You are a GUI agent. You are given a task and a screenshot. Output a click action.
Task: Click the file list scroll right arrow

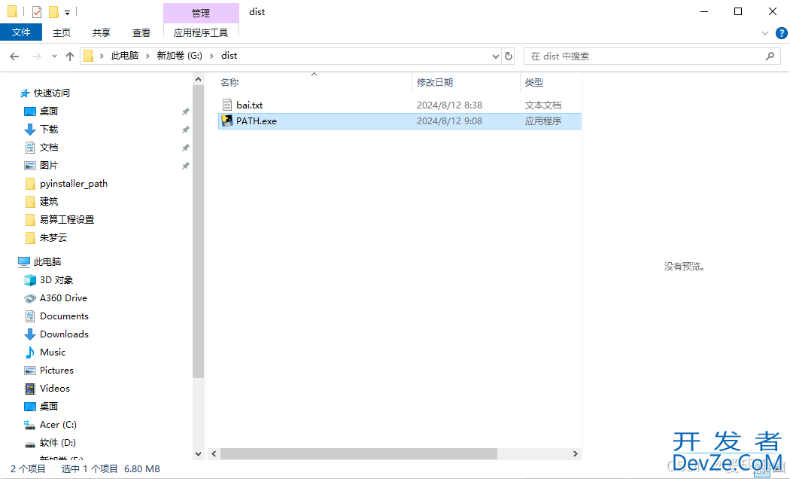[x=575, y=454]
